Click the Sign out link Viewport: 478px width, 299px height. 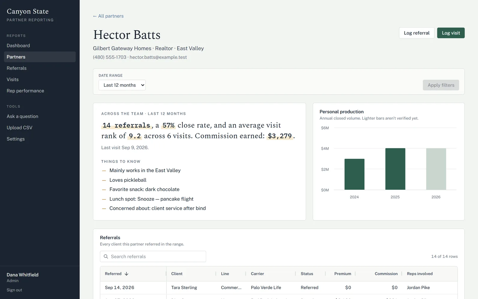[14, 290]
